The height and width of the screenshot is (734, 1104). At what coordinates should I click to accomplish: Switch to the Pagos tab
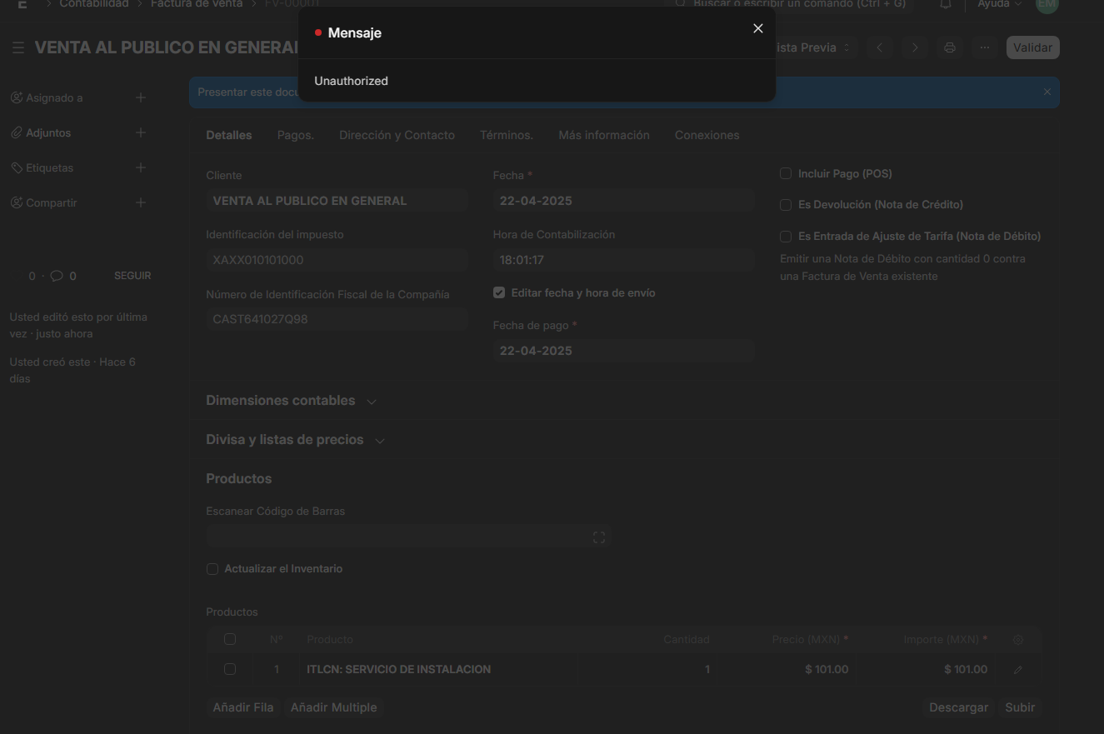click(x=296, y=135)
